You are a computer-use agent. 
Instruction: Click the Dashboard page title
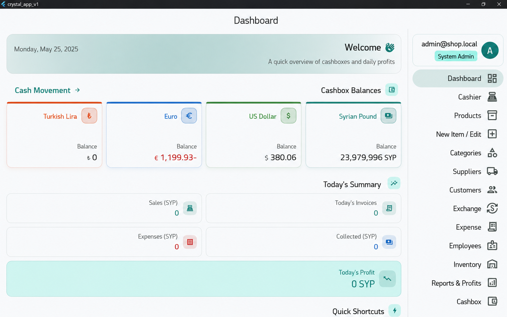coord(256,20)
